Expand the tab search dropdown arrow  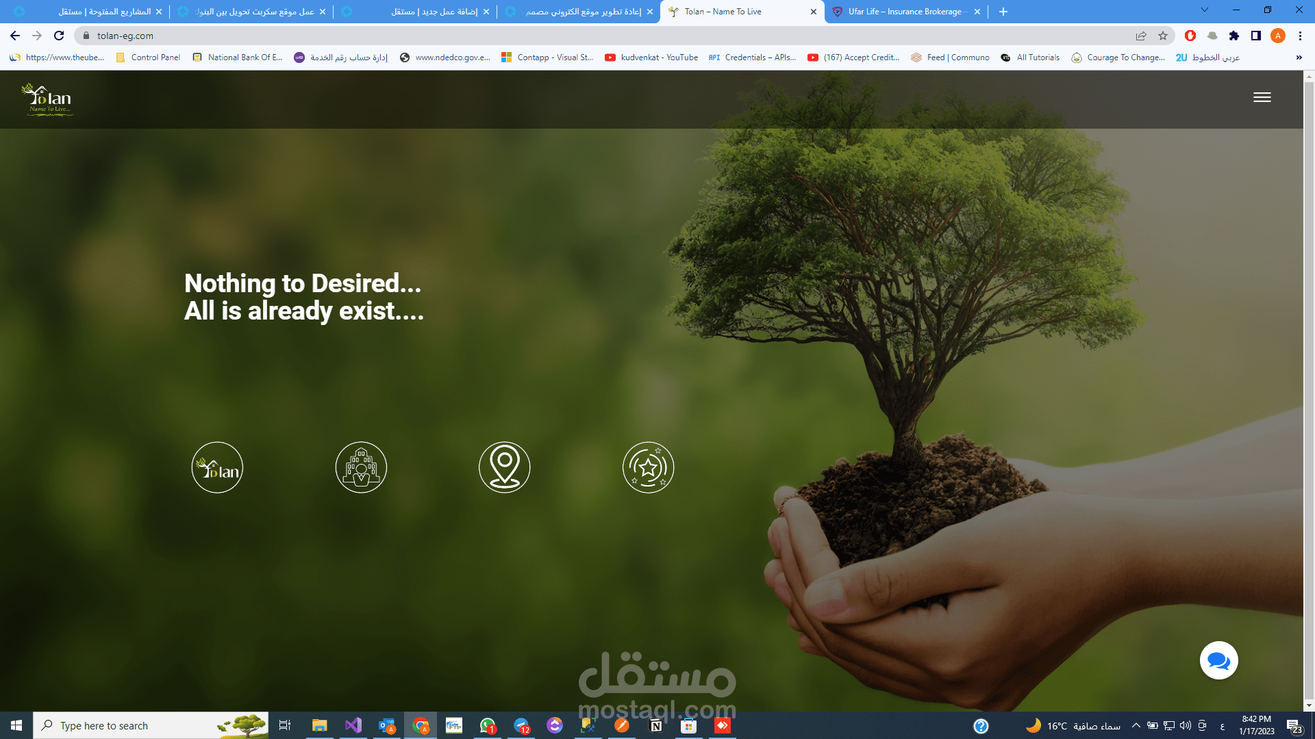(x=1205, y=10)
